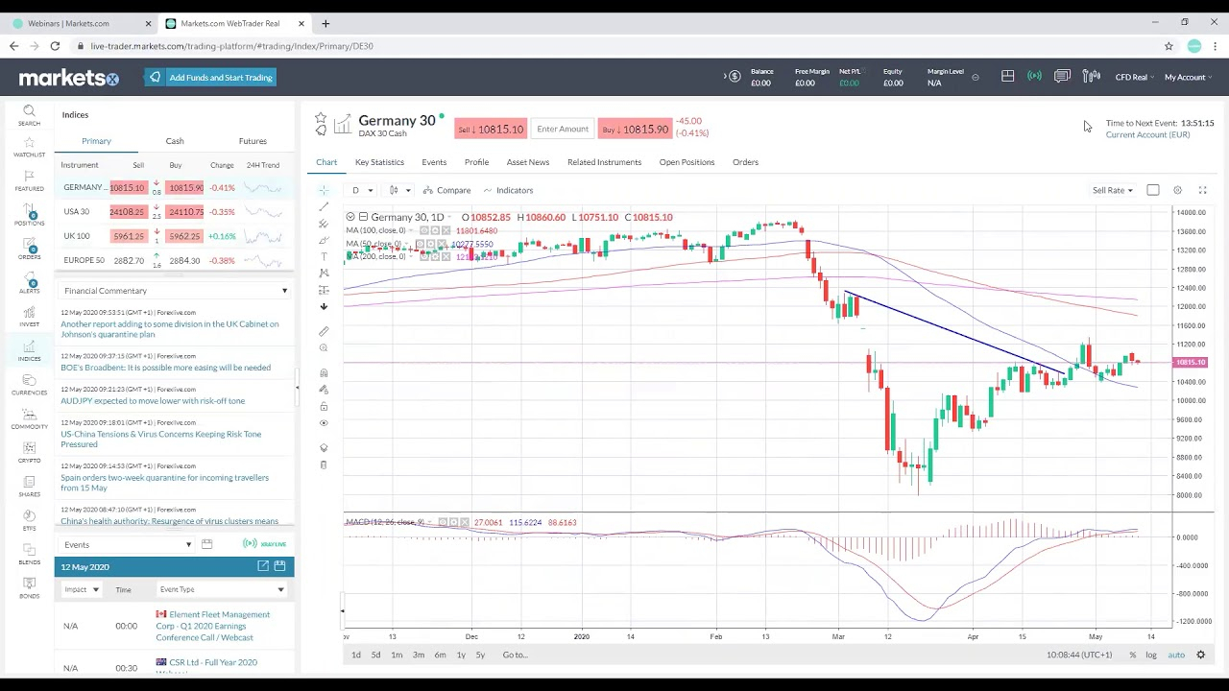Open the AUDJPY risk-off news headline
The width and height of the screenshot is (1229, 691).
pyautogui.click(x=153, y=401)
